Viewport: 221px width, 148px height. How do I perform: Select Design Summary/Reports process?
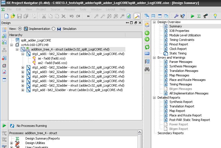(42, 139)
